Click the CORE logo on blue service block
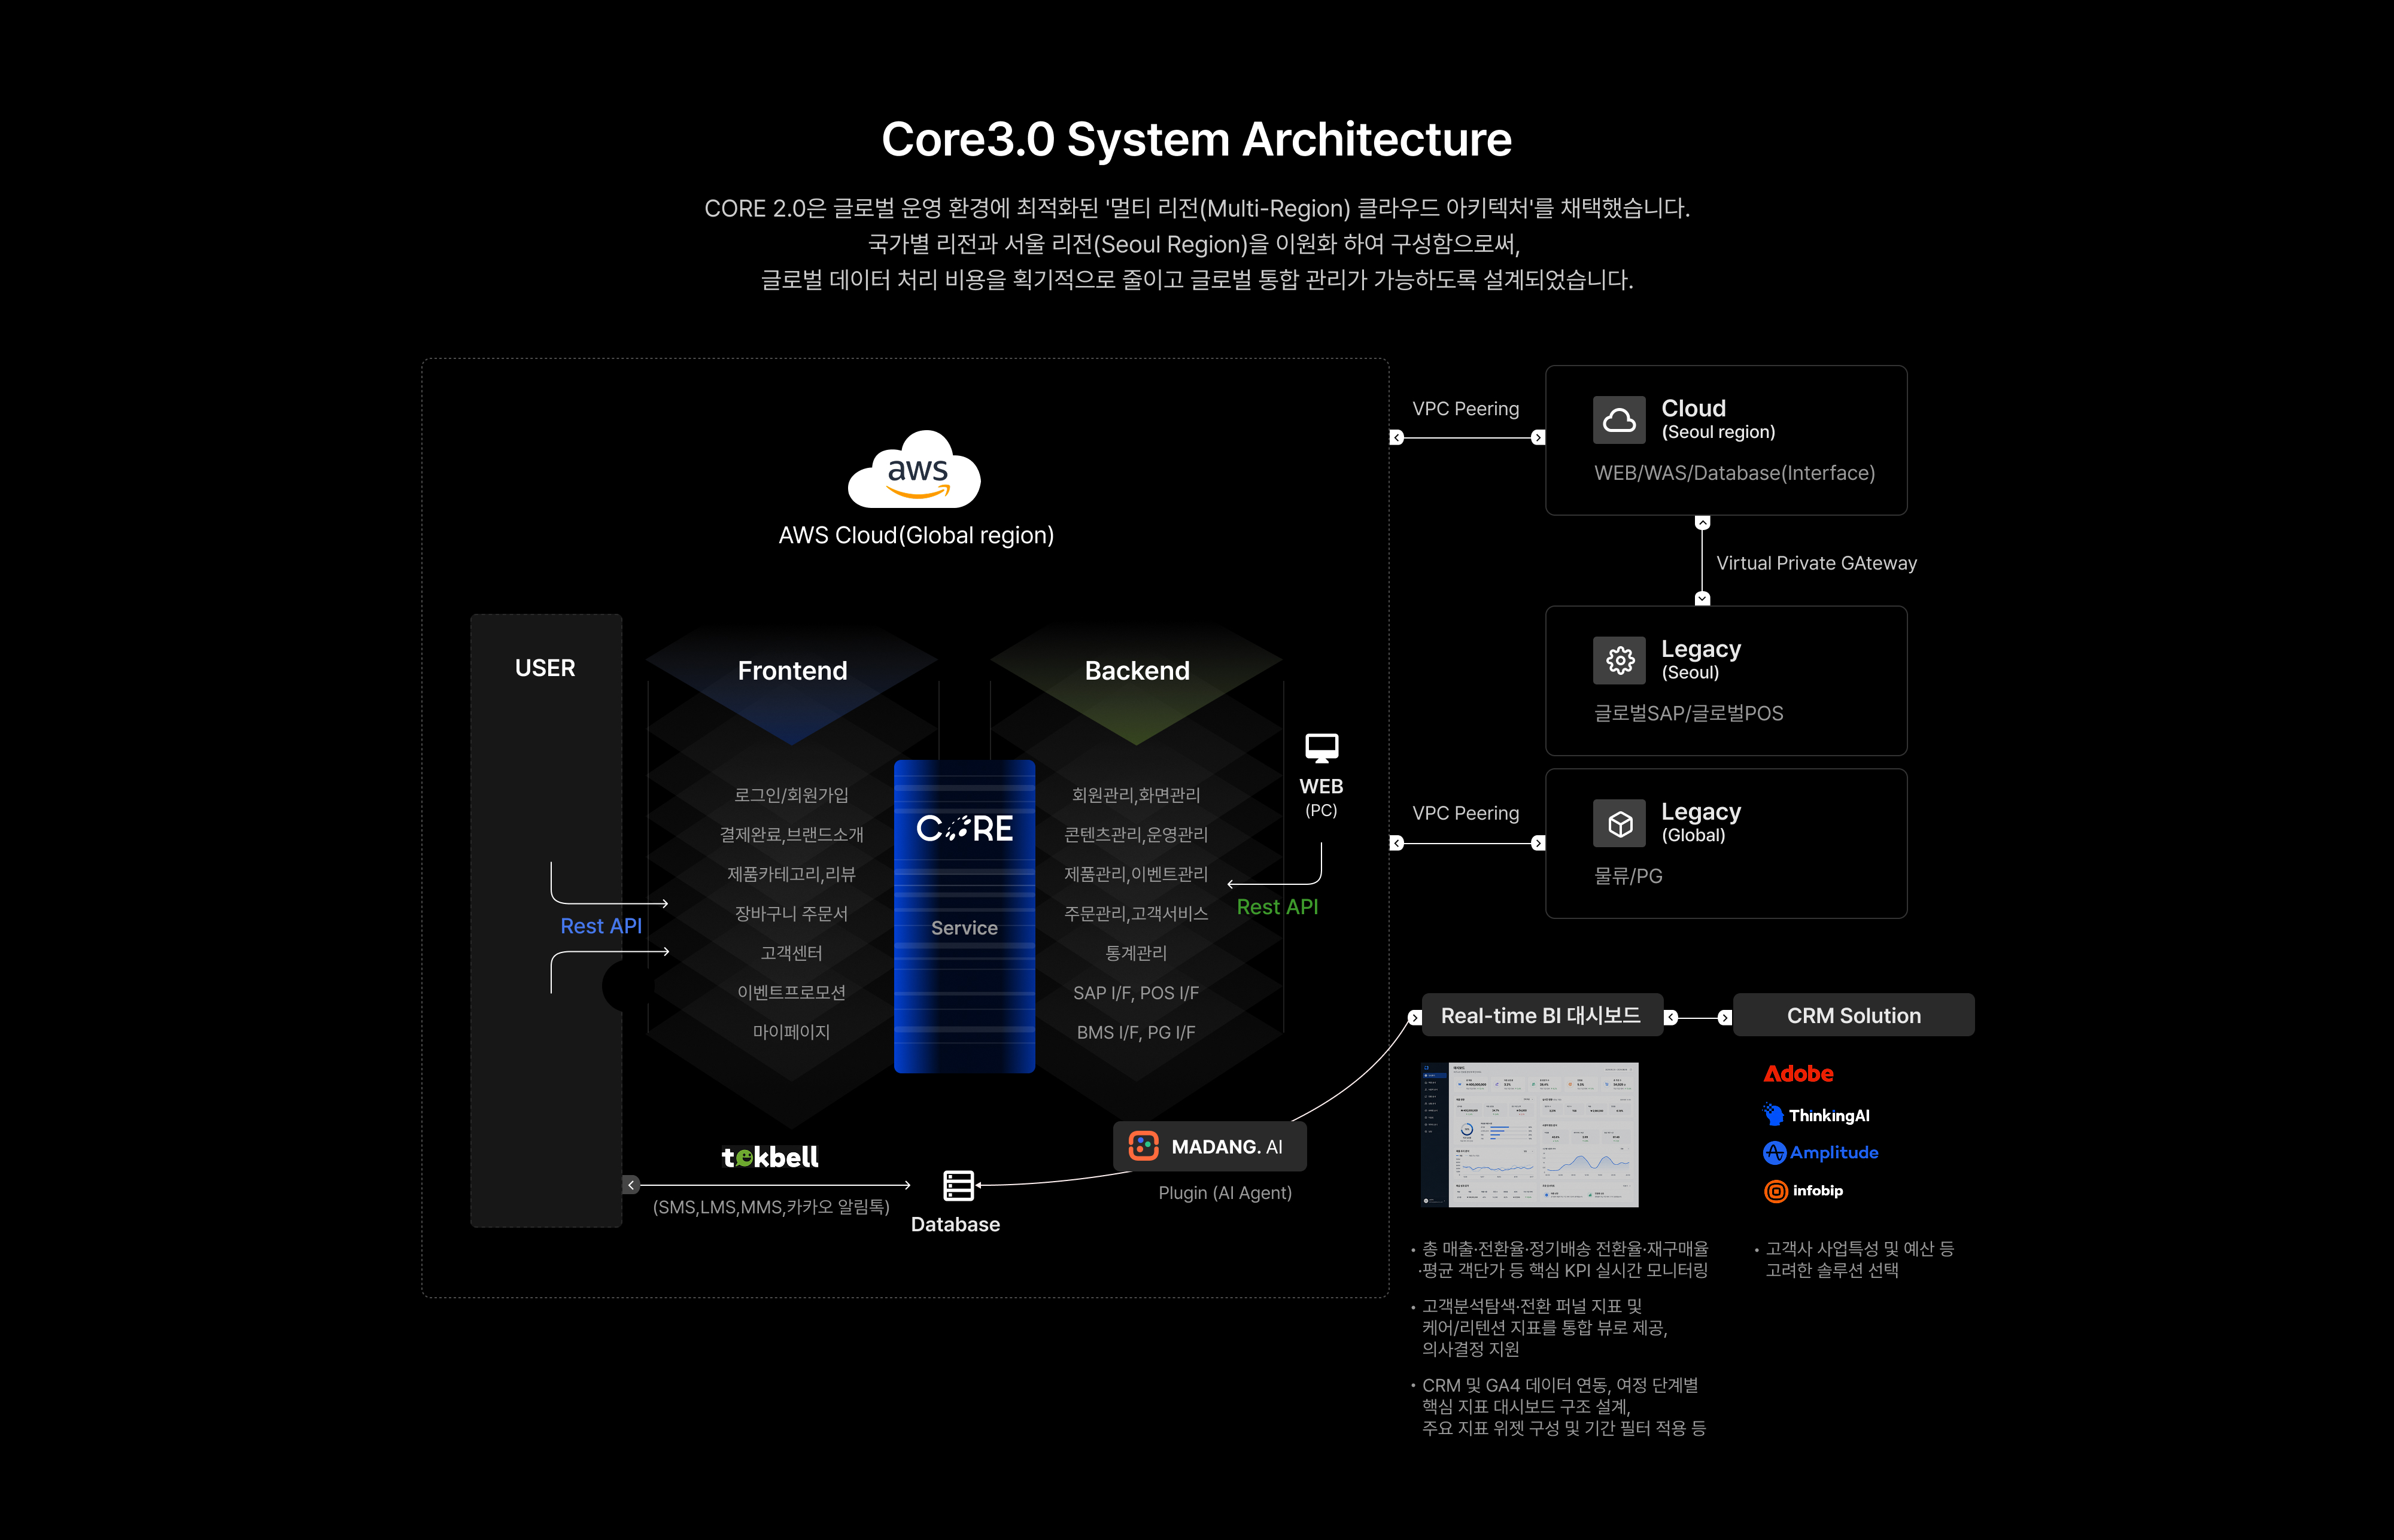The height and width of the screenshot is (1540, 2394). tap(964, 828)
